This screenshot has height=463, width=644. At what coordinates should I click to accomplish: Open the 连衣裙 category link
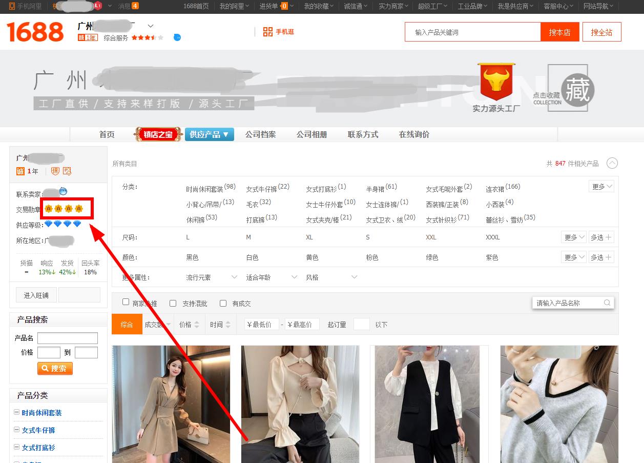(x=495, y=189)
